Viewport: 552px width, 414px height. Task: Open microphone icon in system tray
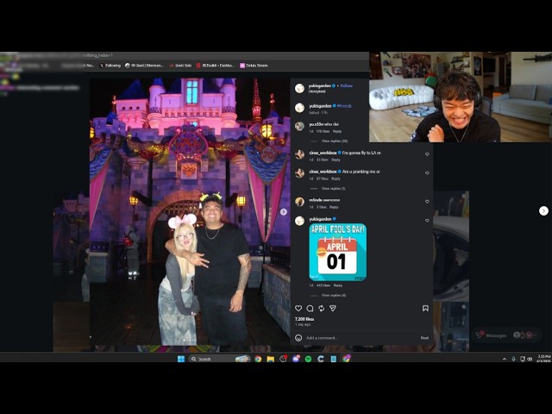514,359
